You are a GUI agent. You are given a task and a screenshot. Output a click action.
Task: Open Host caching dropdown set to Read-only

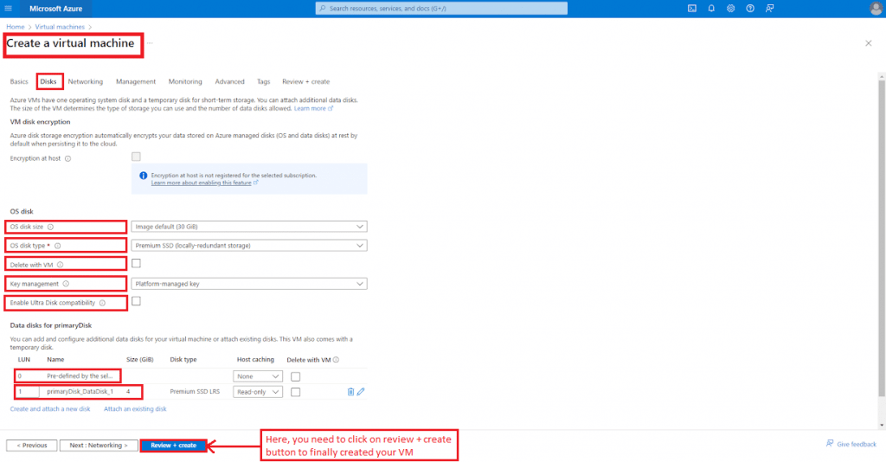(258, 392)
